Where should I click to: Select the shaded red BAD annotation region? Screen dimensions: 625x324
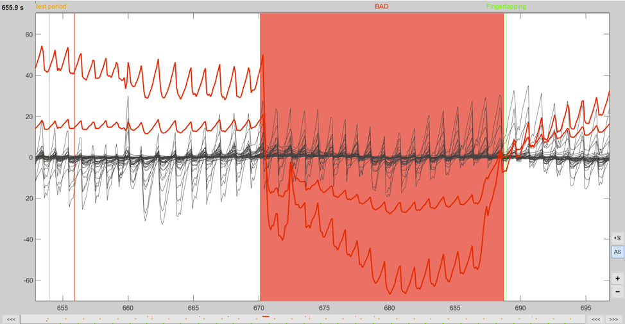pyautogui.click(x=381, y=157)
